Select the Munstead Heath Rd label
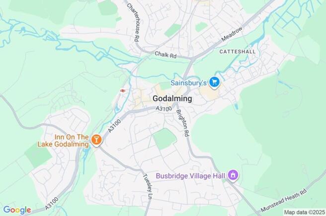Screen dimensions: 326x216 (284, 200)
